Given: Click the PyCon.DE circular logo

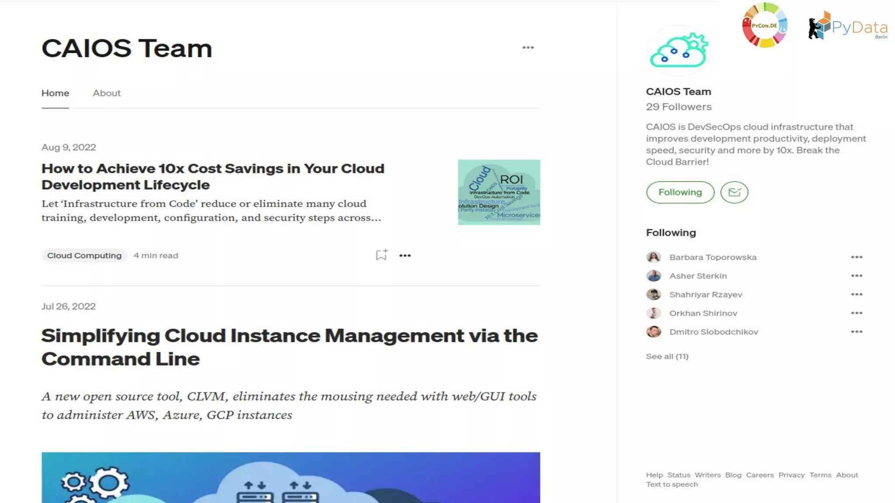Looking at the screenshot, I should tap(765, 25).
